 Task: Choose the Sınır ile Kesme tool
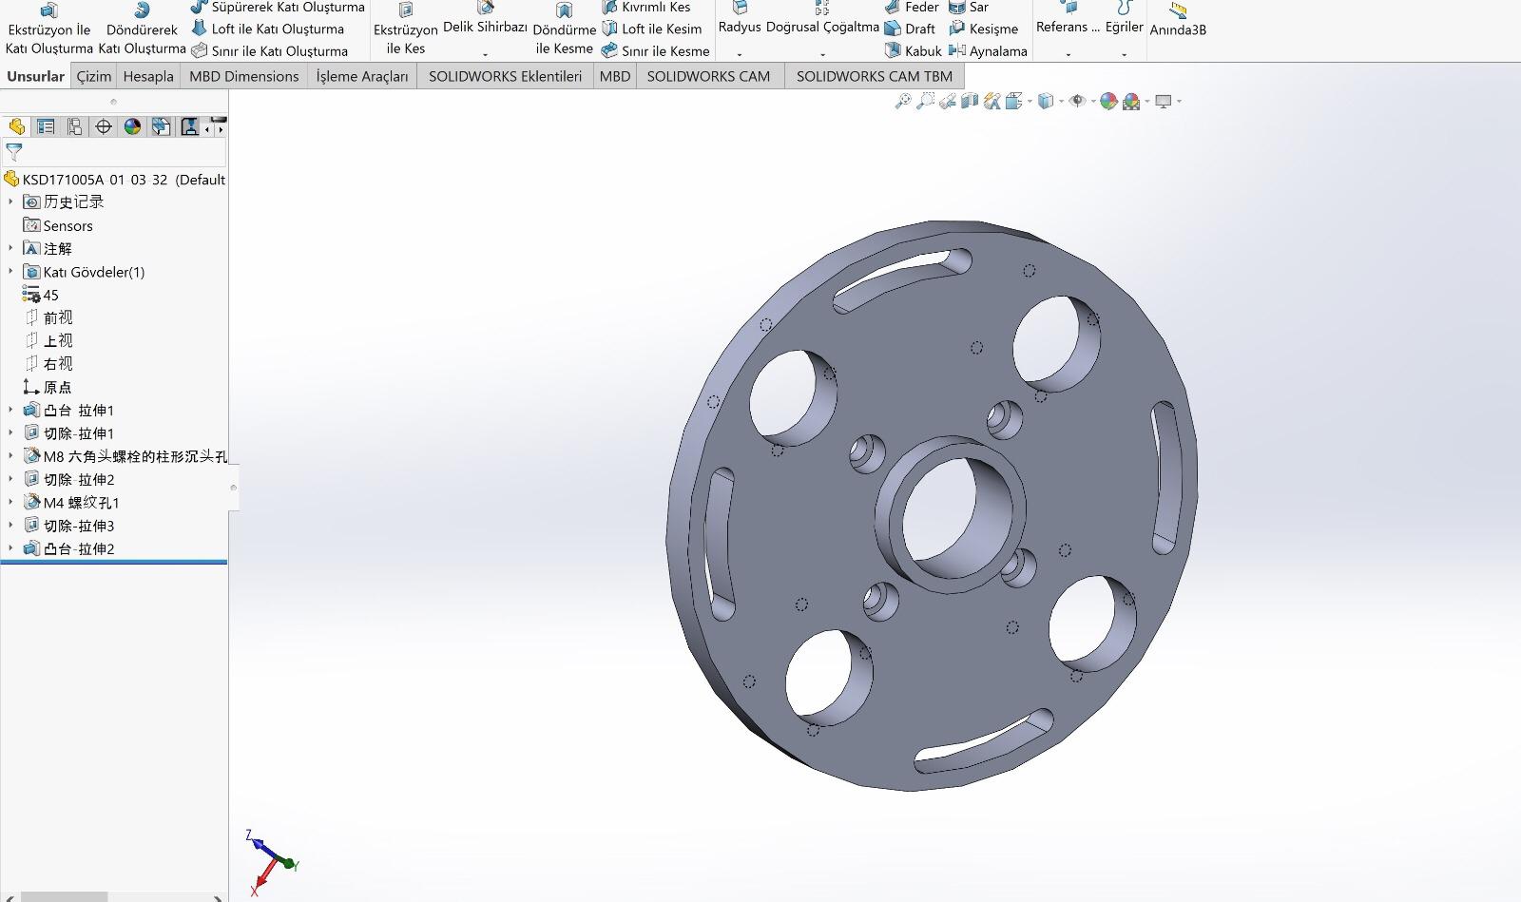point(656,51)
